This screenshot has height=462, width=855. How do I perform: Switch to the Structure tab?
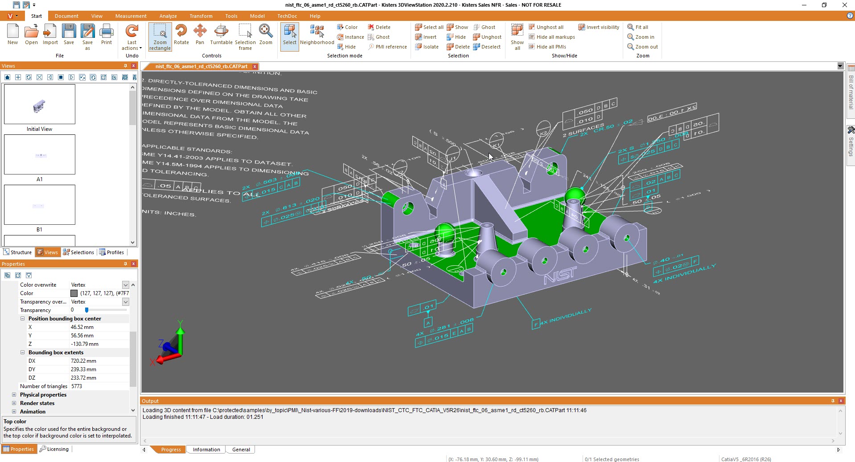pos(17,252)
